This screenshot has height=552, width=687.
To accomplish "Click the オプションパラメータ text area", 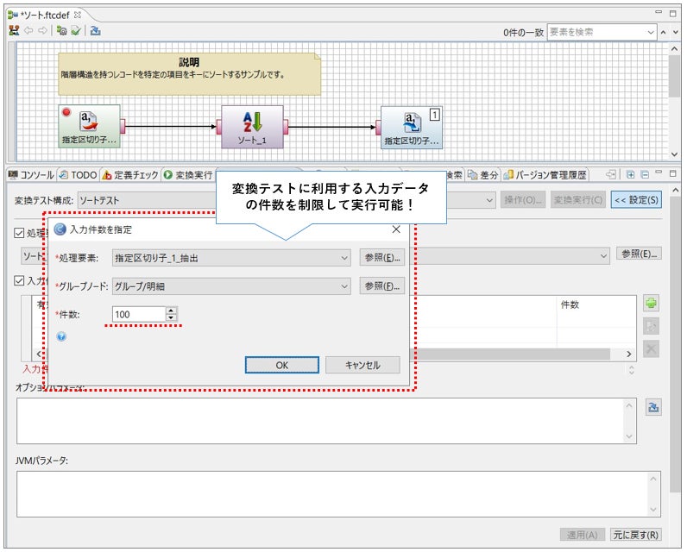I will (x=326, y=421).
